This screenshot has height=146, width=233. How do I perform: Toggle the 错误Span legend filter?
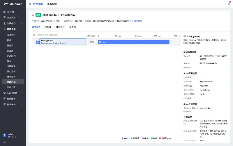tap(165, 138)
